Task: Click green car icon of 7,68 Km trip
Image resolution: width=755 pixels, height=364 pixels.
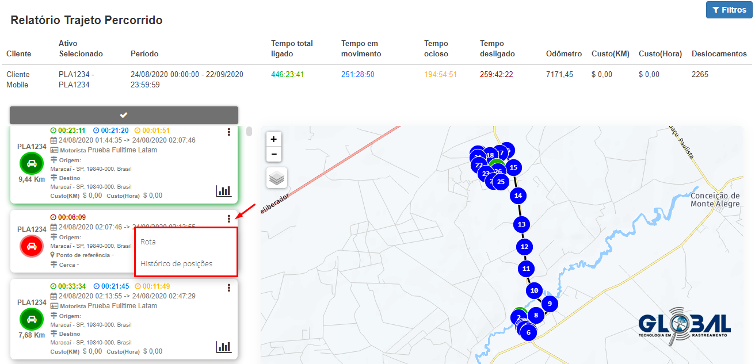Action: [x=32, y=319]
